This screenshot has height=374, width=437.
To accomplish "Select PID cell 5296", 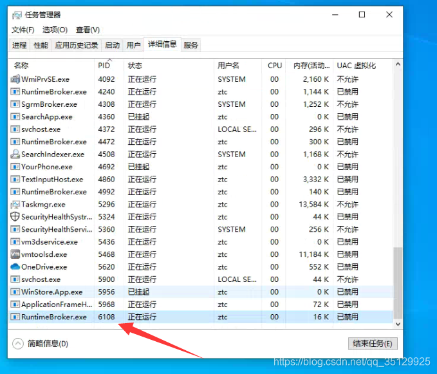I will tap(106, 204).
